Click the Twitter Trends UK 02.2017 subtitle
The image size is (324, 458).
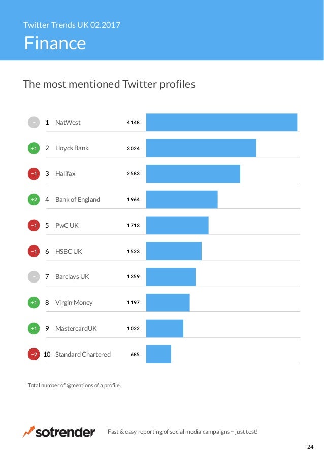tap(72, 24)
